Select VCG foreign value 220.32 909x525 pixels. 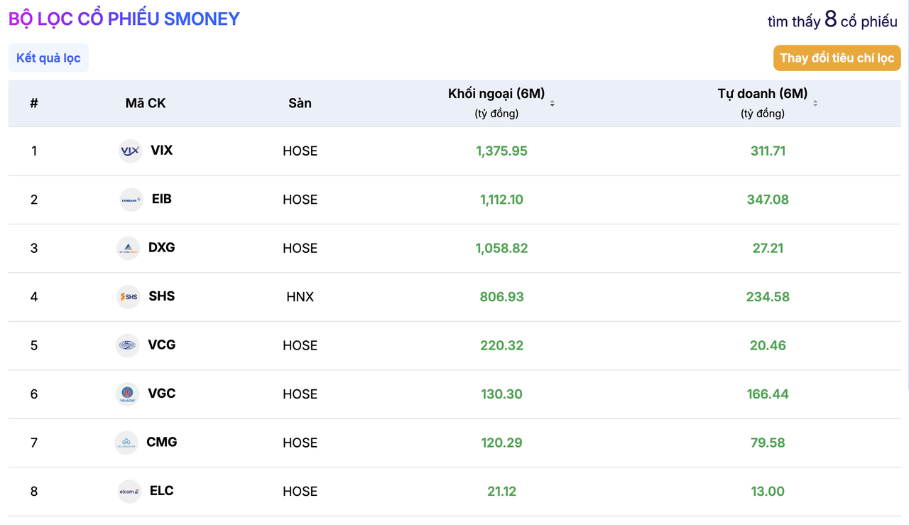(502, 346)
